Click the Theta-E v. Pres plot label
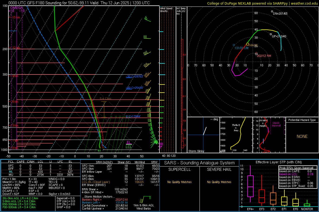The image size is (319, 212). tap(236, 128)
